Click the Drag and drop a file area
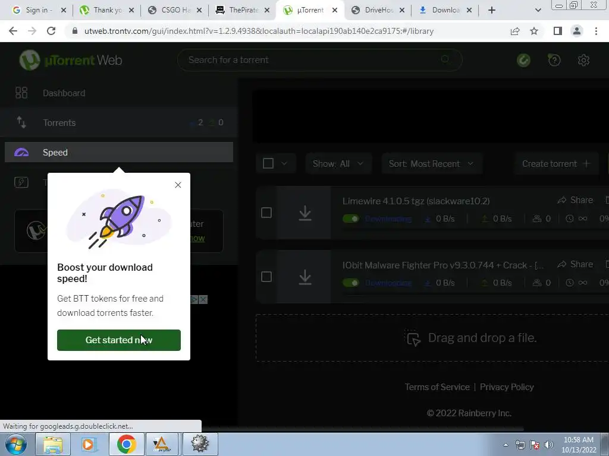The height and width of the screenshot is (456, 609). pyautogui.click(x=432, y=338)
